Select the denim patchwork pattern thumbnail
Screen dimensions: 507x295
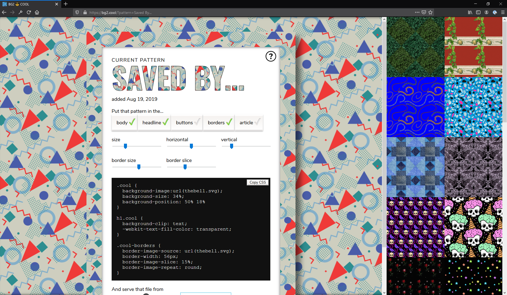pyautogui.click(x=415, y=167)
